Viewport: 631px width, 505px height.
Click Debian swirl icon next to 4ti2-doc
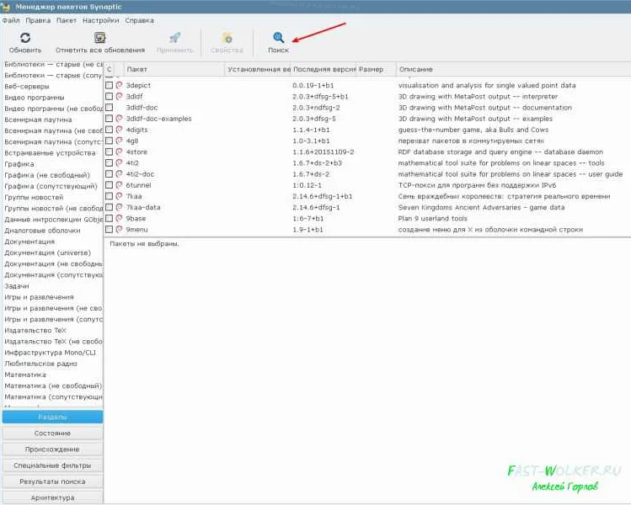point(119,174)
